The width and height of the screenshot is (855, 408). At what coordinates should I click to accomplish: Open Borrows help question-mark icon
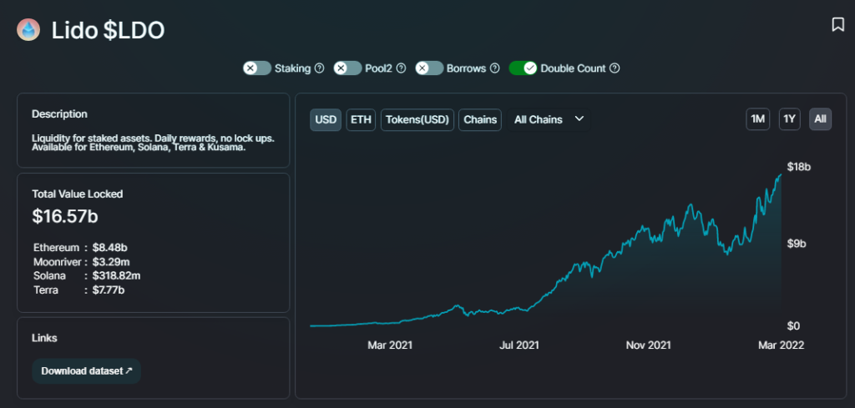pos(494,68)
